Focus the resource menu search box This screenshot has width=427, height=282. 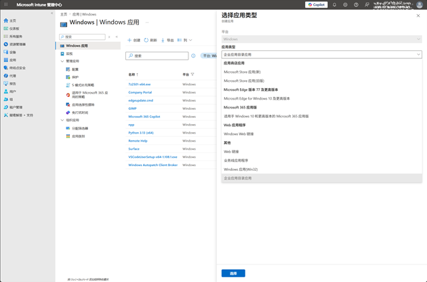click(x=82, y=37)
